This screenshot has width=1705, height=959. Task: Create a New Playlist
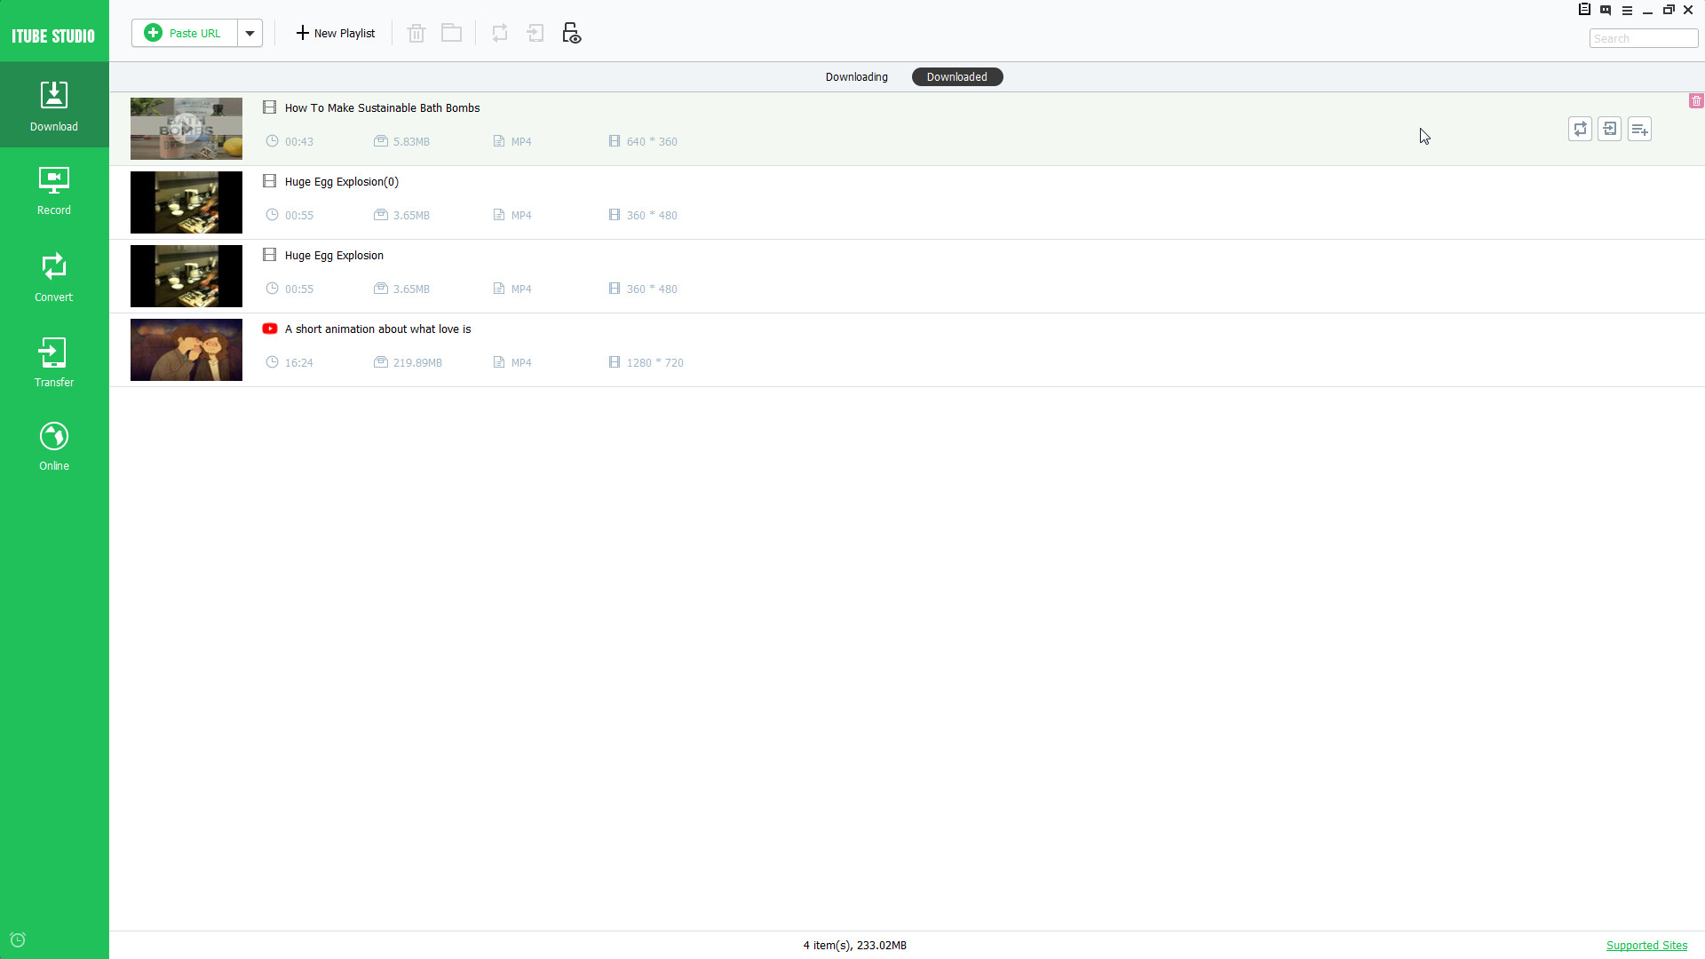(x=335, y=33)
